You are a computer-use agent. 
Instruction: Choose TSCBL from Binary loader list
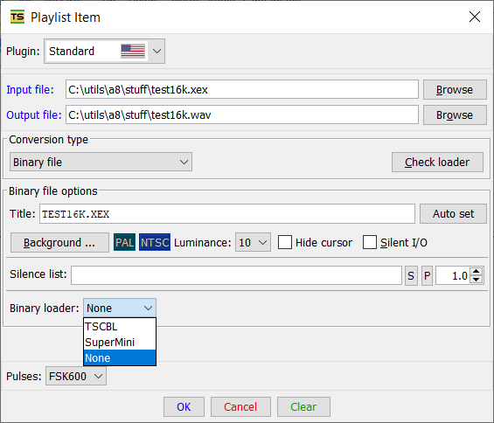[120, 326]
